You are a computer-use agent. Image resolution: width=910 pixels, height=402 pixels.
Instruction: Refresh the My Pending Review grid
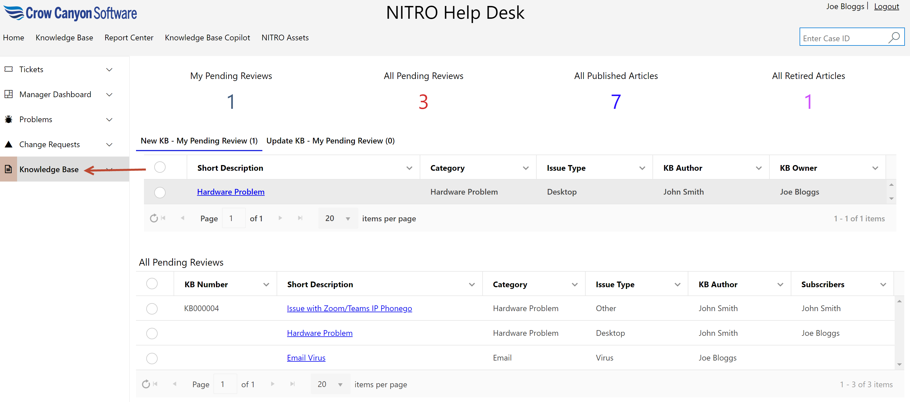154,218
